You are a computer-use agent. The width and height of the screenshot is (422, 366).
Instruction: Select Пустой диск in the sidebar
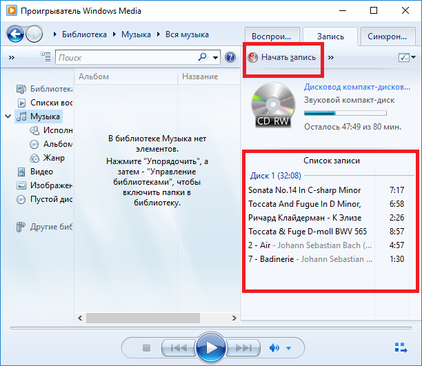coord(44,199)
